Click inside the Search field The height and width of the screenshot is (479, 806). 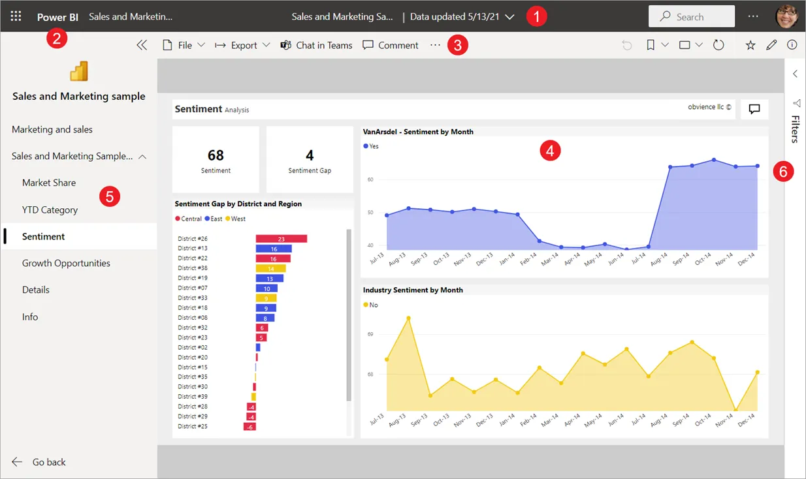coord(691,16)
